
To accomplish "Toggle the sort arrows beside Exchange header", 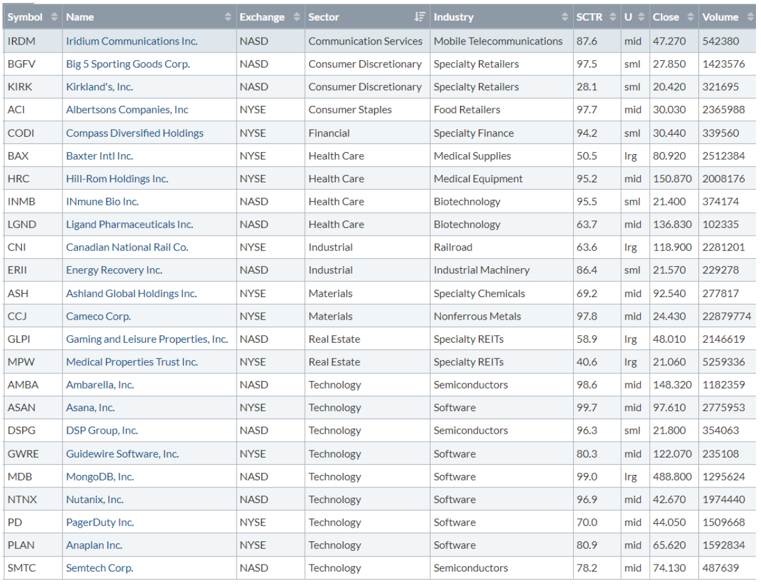I will [x=297, y=18].
